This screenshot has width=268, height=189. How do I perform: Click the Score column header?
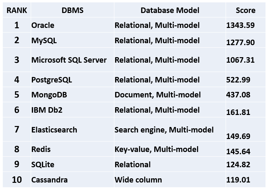[245, 10]
